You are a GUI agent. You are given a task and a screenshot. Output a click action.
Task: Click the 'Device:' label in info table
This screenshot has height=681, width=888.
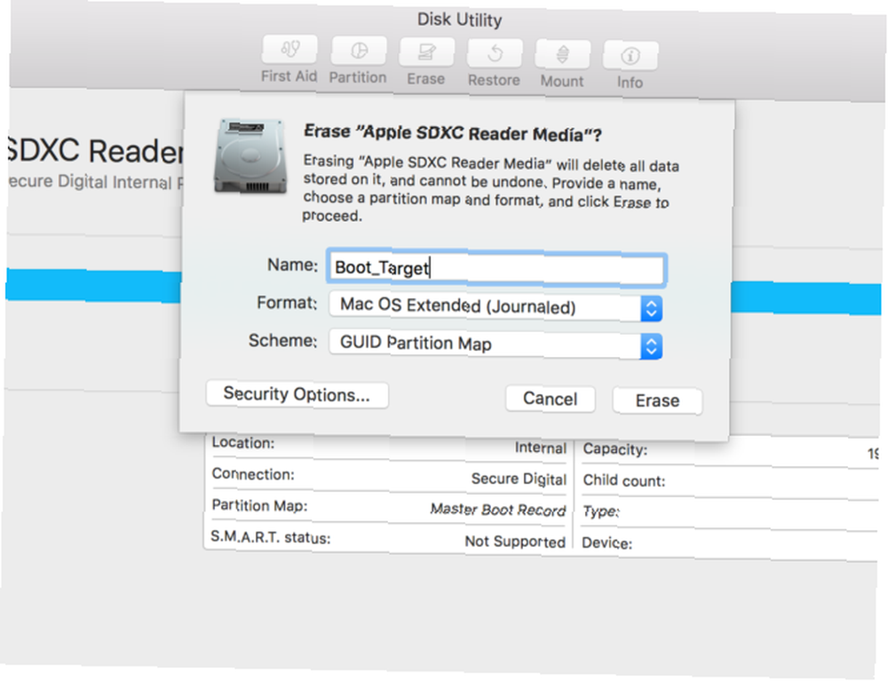(x=607, y=542)
